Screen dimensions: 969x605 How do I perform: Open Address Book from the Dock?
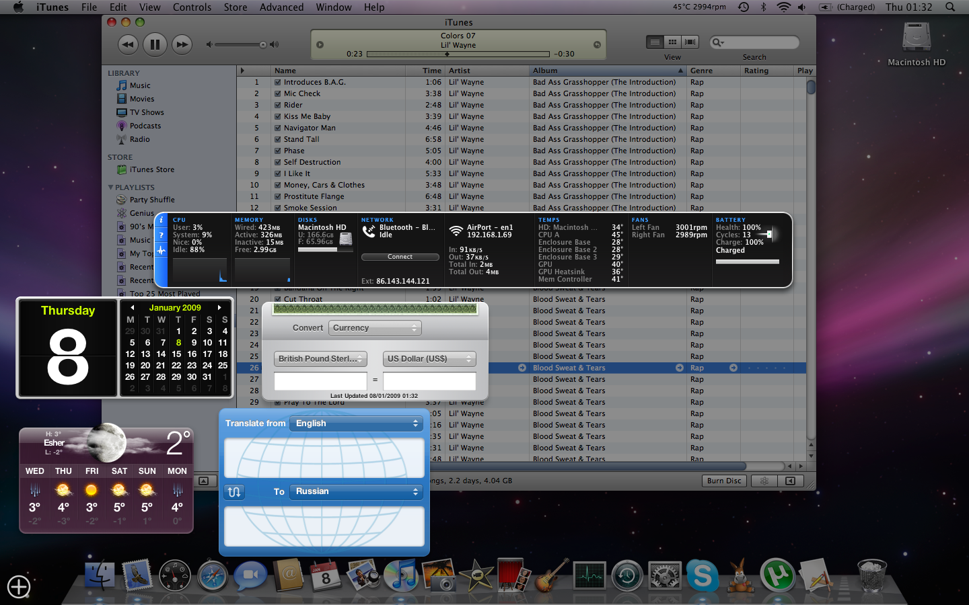click(288, 576)
